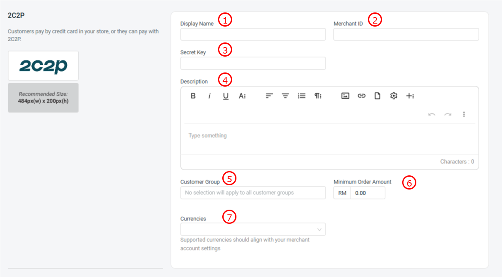Set text alignment to left

[269, 96]
